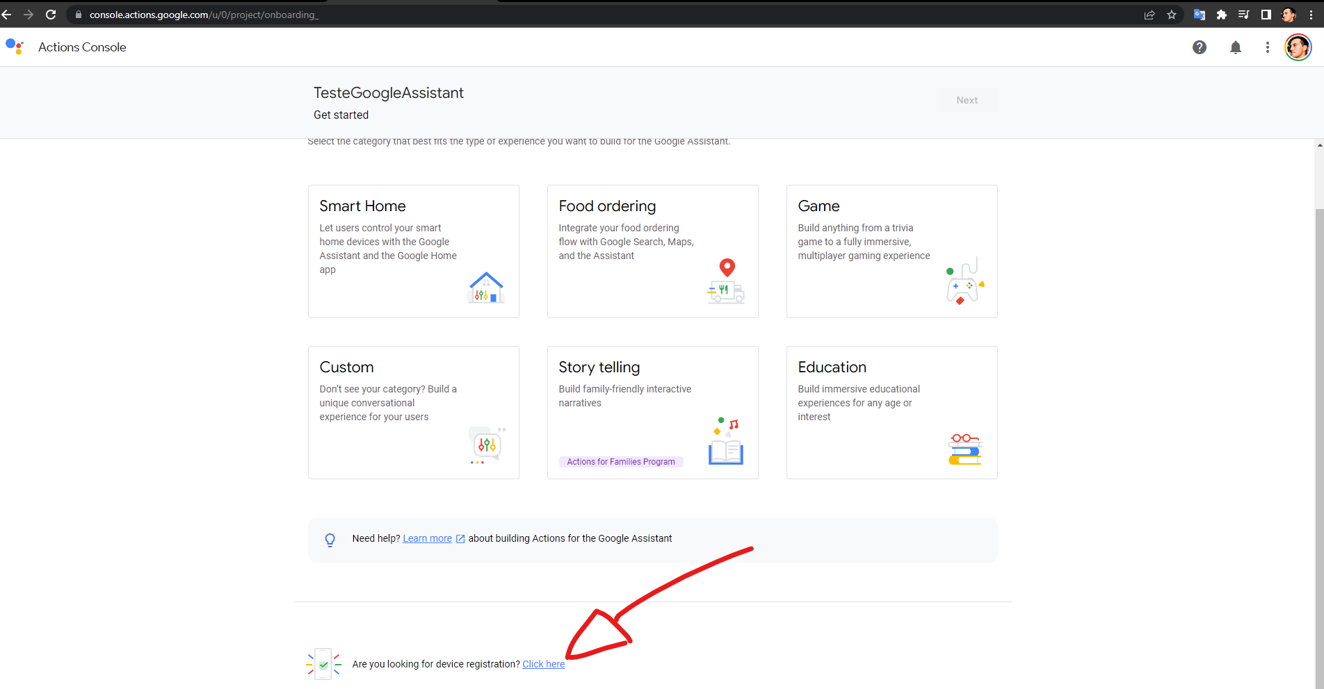
Task: Click the device registration Click here link
Action: (543, 664)
